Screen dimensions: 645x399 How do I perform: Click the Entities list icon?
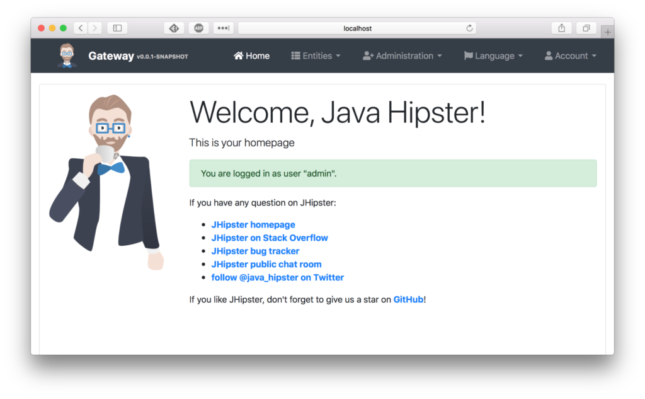[295, 55]
